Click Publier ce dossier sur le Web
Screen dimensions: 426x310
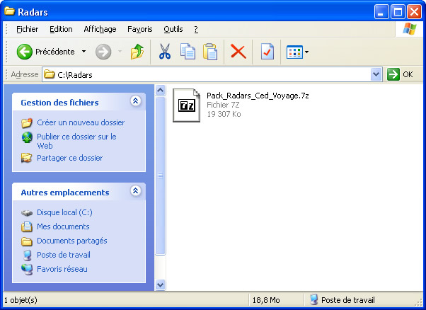click(76, 141)
